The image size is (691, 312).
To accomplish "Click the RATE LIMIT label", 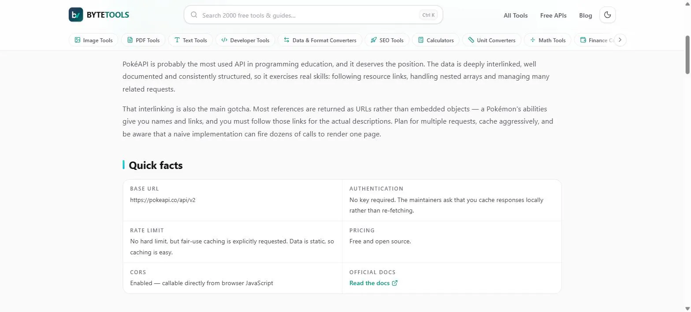I will [x=147, y=230].
